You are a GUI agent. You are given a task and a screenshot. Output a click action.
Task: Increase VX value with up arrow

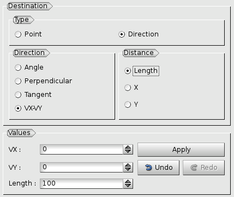pos(128,147)
